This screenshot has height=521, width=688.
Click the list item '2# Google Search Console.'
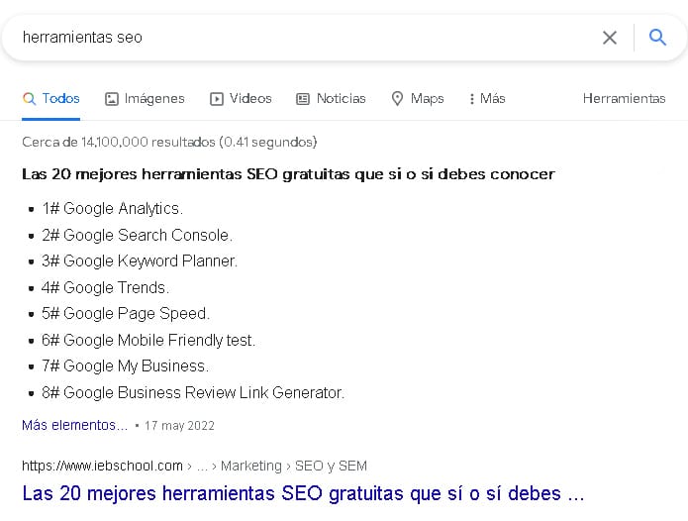coord(137,236)
